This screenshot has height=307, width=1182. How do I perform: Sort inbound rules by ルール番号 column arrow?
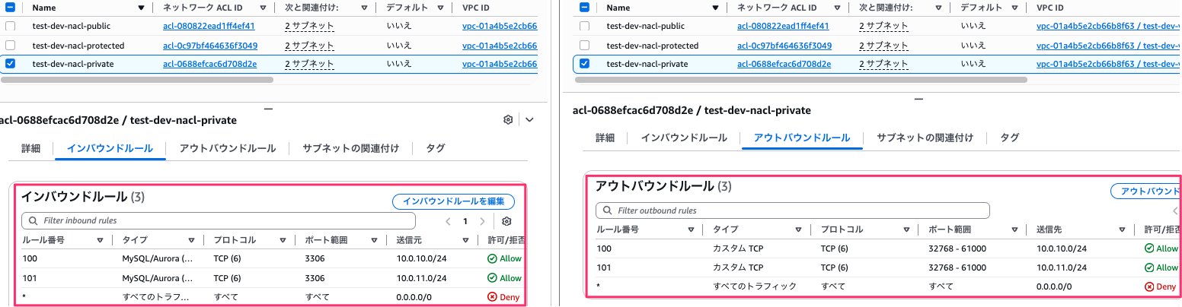coord(100,240)
